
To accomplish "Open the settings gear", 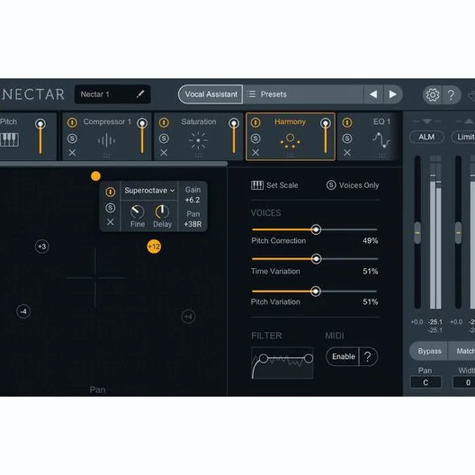I will pos(433,95).
